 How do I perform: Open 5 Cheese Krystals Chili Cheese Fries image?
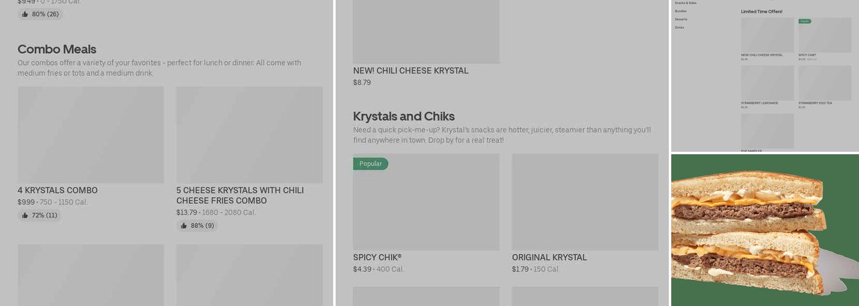click(249, 135)
